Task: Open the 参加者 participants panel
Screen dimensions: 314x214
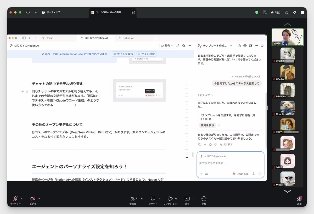Action: (133, 200)
